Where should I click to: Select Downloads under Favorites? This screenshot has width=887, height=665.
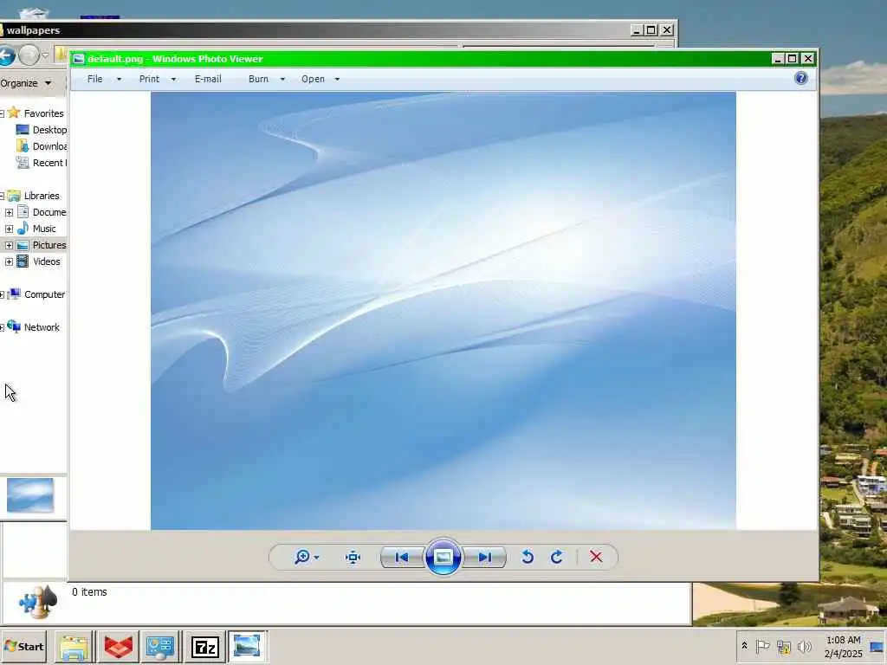pos(49,145)
